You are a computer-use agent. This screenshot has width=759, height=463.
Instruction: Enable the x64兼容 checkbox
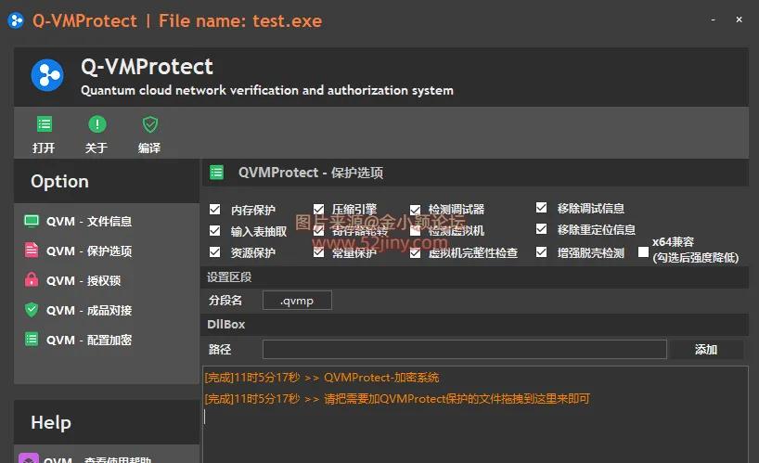(x=643, y=252)
